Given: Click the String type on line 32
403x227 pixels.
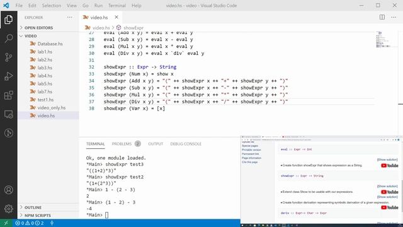Looking at the screenshot, I should point(168,67).
